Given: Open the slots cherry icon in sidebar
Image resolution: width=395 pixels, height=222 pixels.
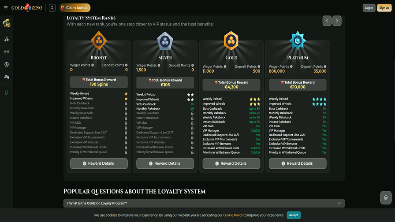Looking at the screenshot, I should pyautogui.click(x=7, y=39).
